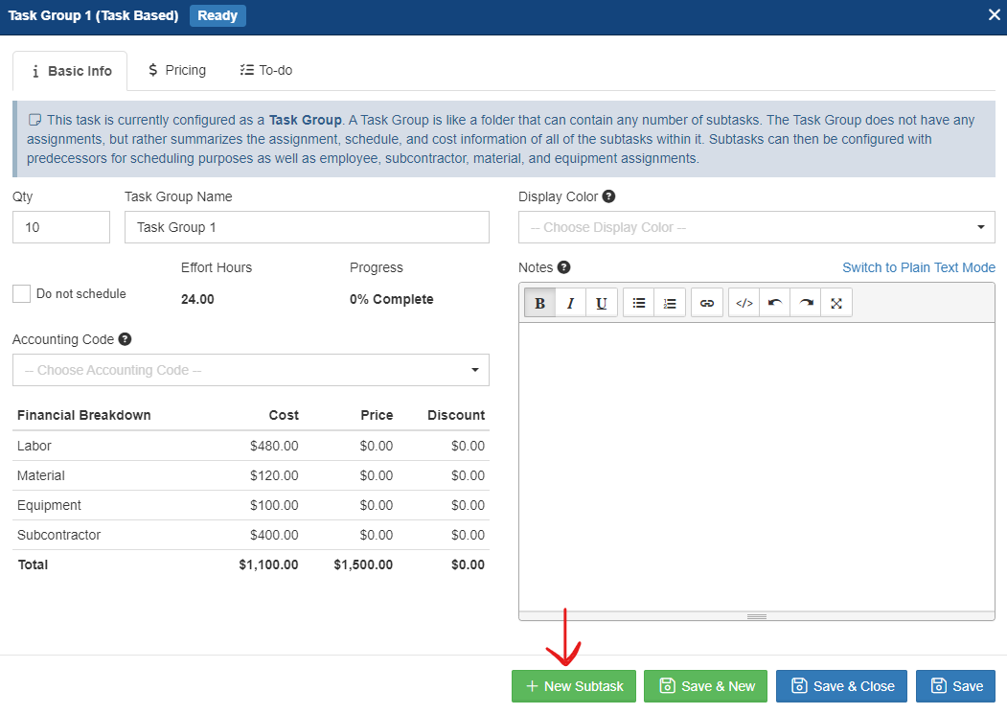Click the insert link icon
This screenshot has width=1007, height=714.
707,303
